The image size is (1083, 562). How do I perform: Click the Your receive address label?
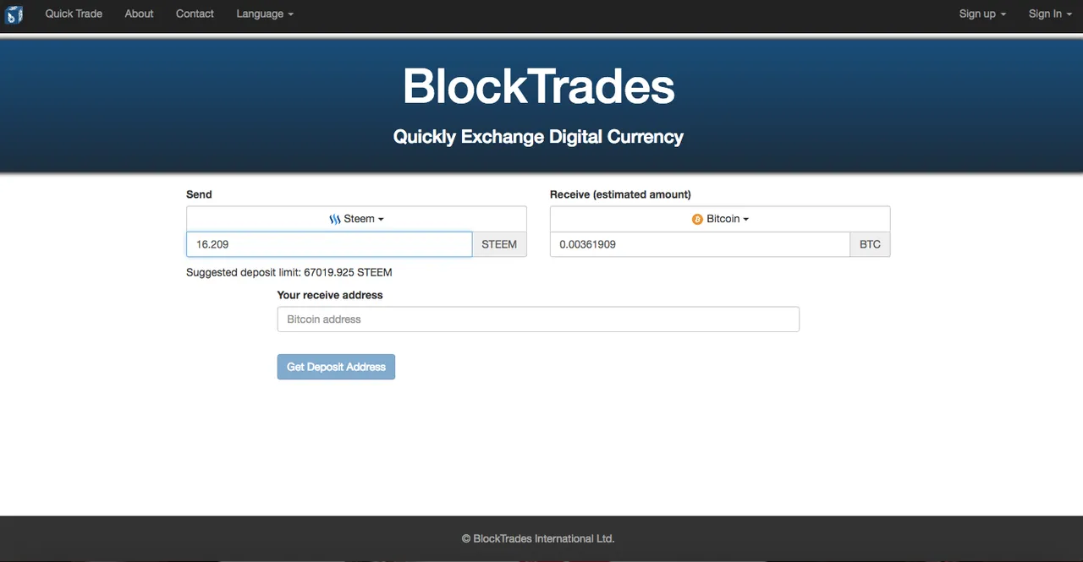[x=330, y=295]
